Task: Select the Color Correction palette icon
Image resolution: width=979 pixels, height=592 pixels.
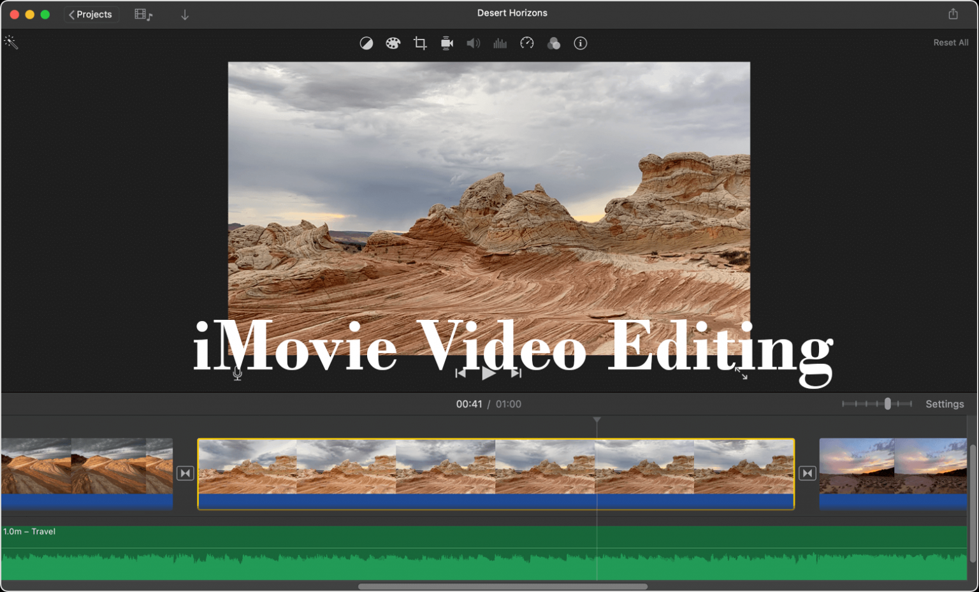Action: tap(393, 43)
